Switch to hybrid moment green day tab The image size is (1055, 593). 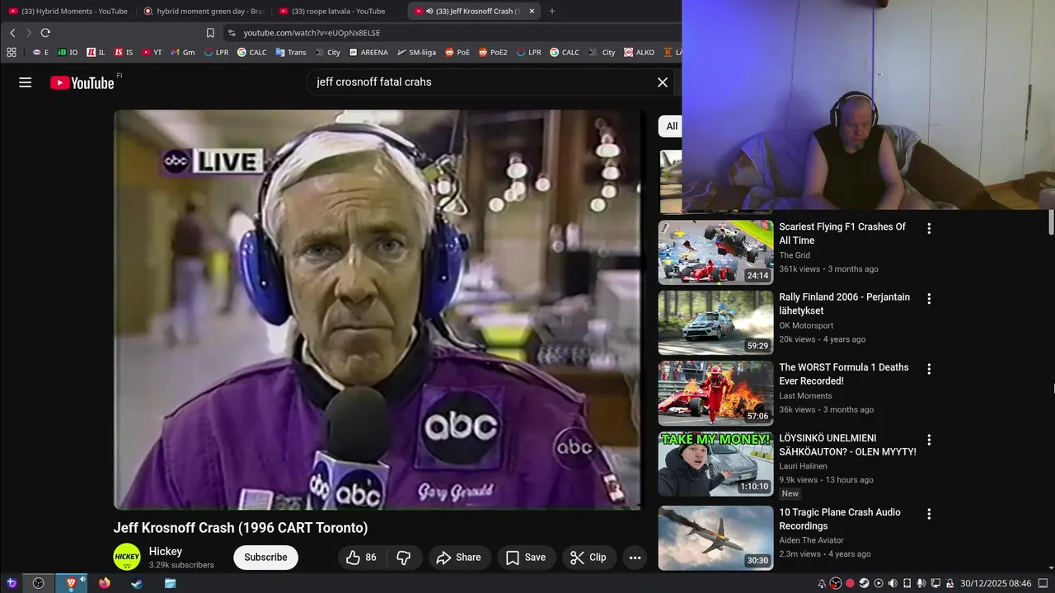click(x=204, y=11)
